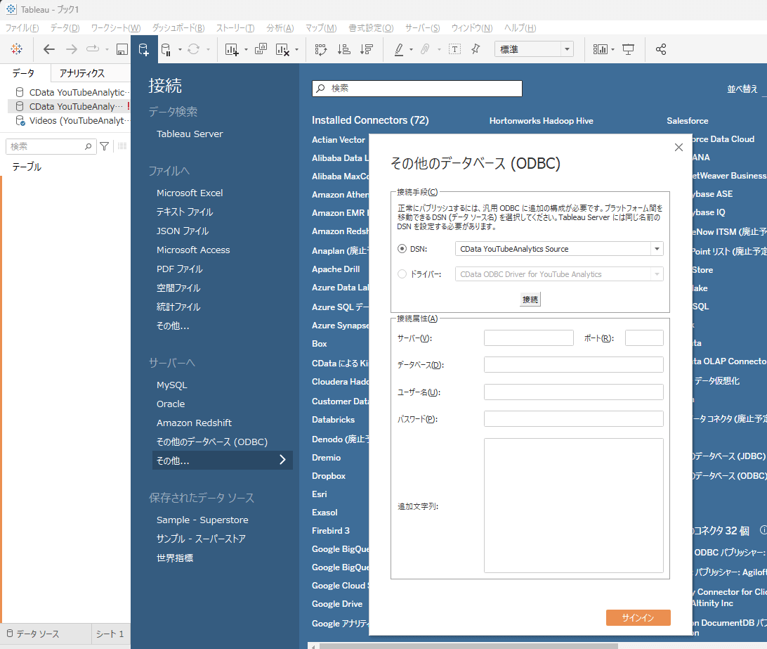Select the ドライバー radio button
Screen dimensions: 767x649
tap(402, 274)
